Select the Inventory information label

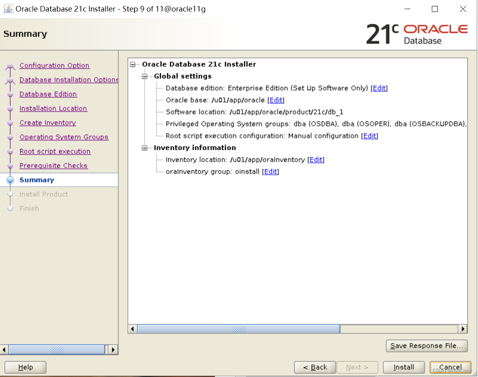(195, 148)
